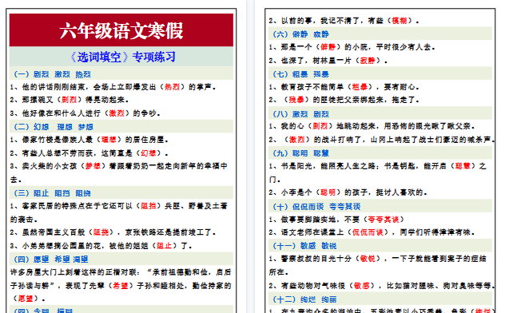
Task: Select red answer "激烈" before "的争吵"
Action: tap(117, 113)
